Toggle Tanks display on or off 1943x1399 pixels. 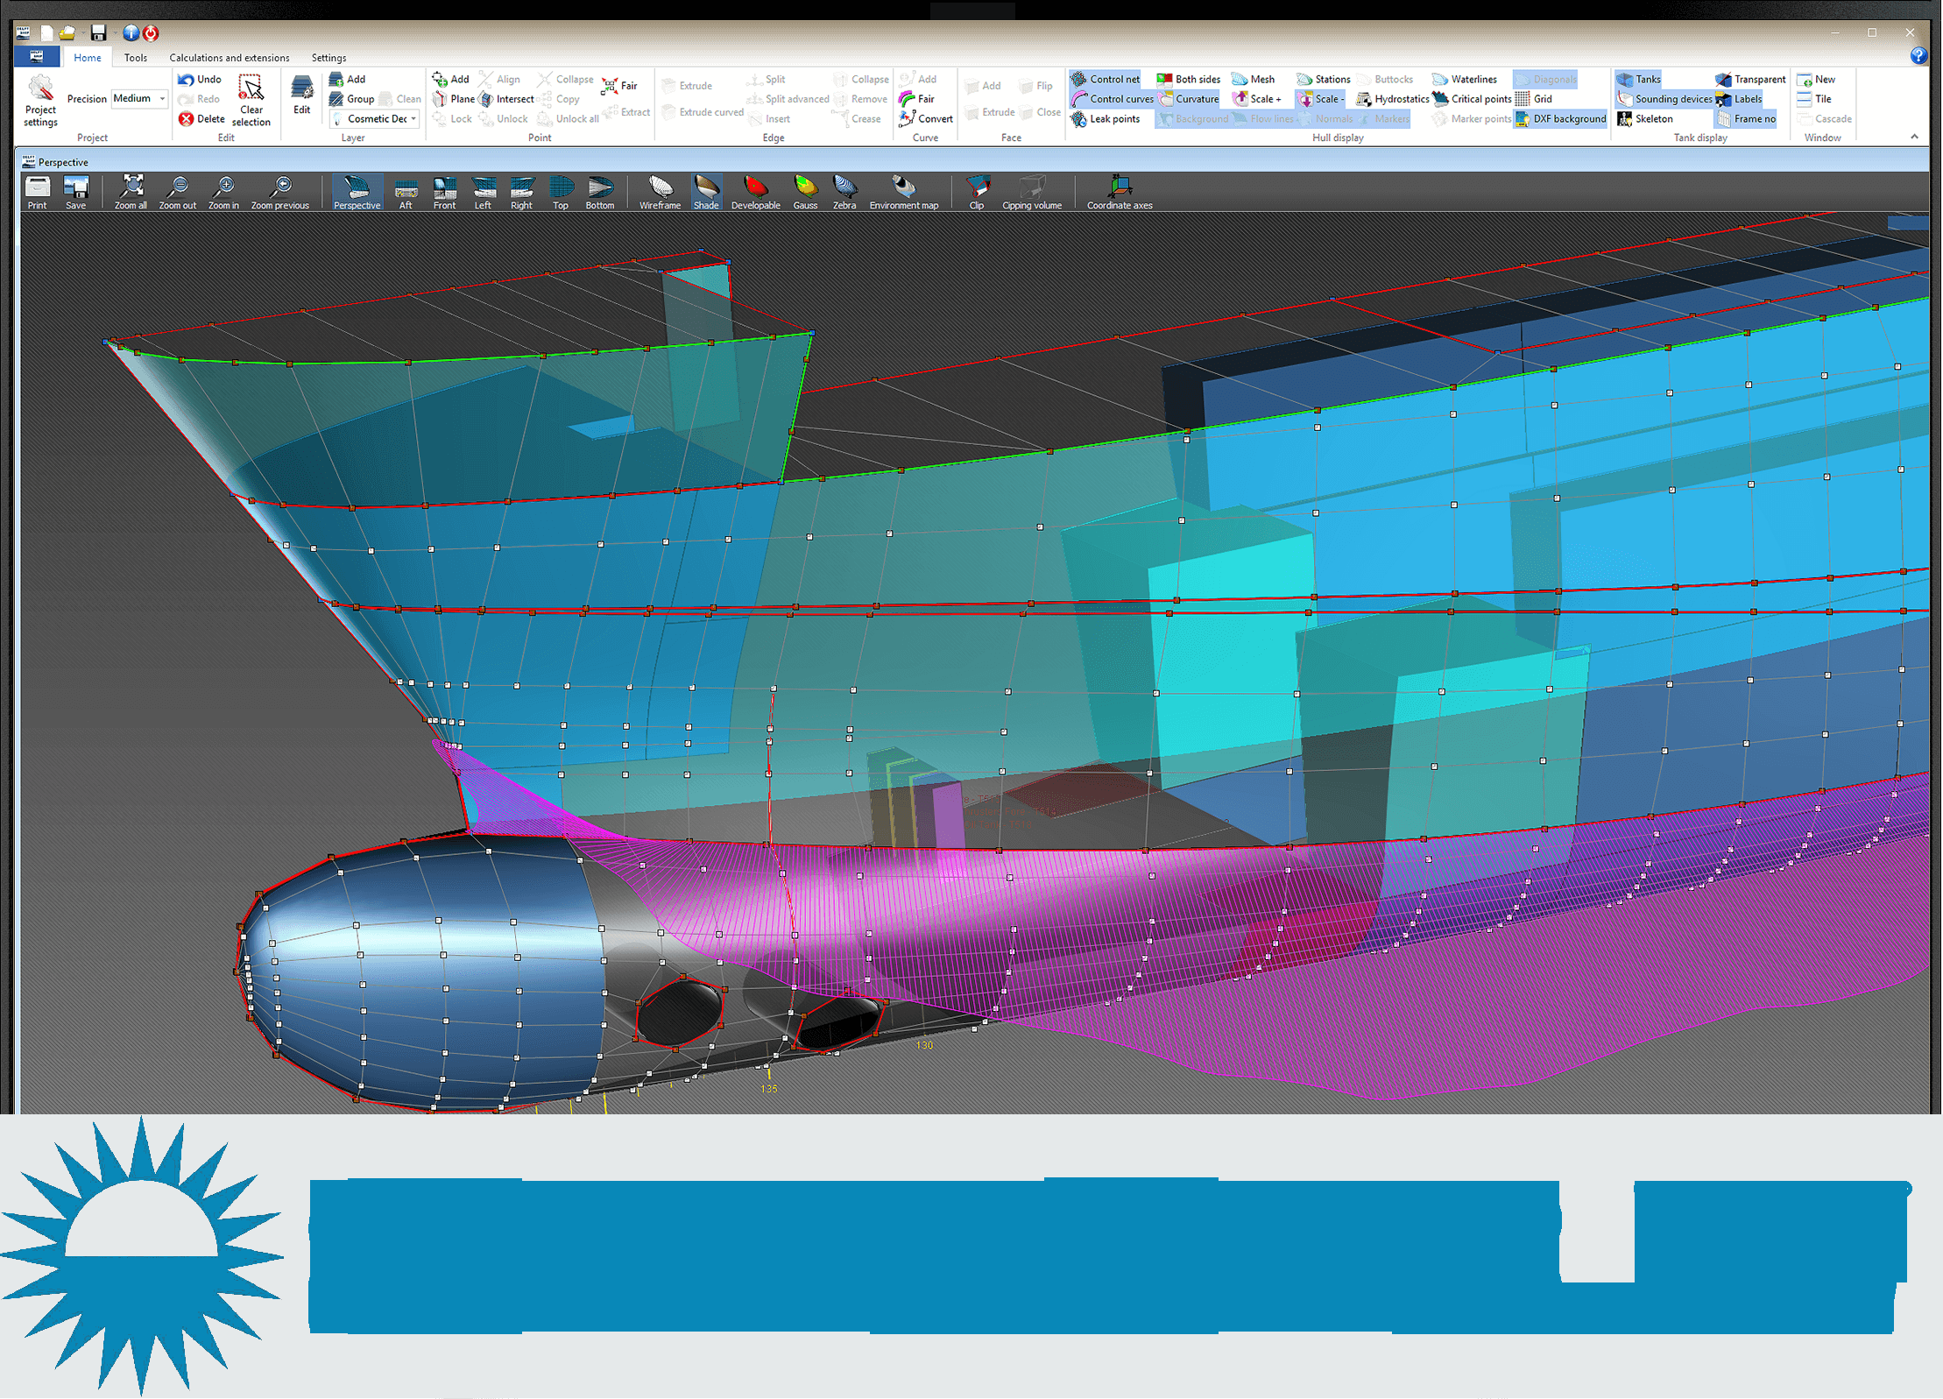tap(1638, 79)
